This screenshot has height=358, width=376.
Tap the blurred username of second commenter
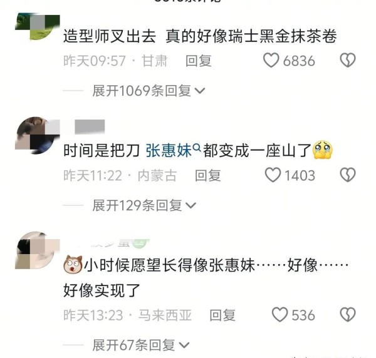[x=90, y=126]
